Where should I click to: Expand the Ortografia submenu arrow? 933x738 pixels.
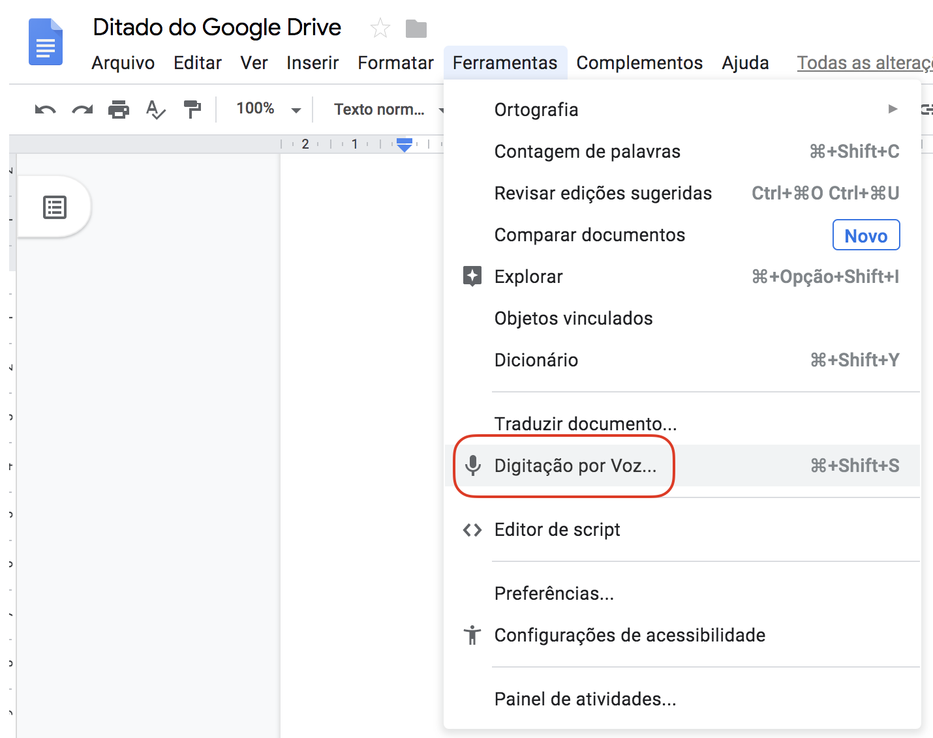tap(893, 109)
